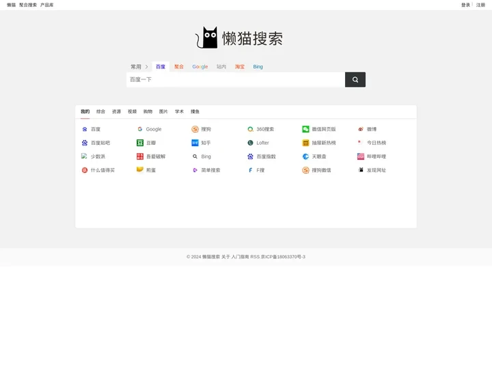
Task: Switch to the 资源 category tab
Action: [x=116, y=111]
